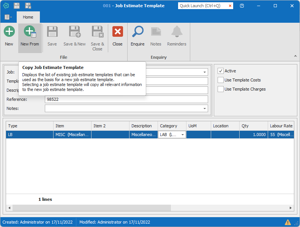Enable Use Template Costs checkbox
Screen dimensions: 300x227
[220, 80]
